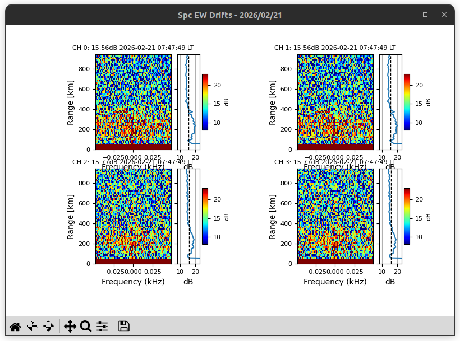Click the CH 3 spectrogram heatmap

(335, 216)
